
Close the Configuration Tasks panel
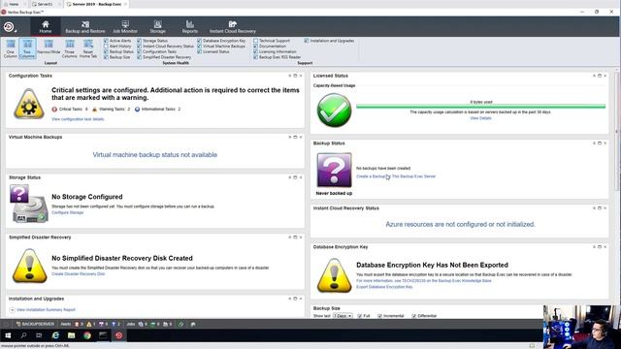coord(301,76)
